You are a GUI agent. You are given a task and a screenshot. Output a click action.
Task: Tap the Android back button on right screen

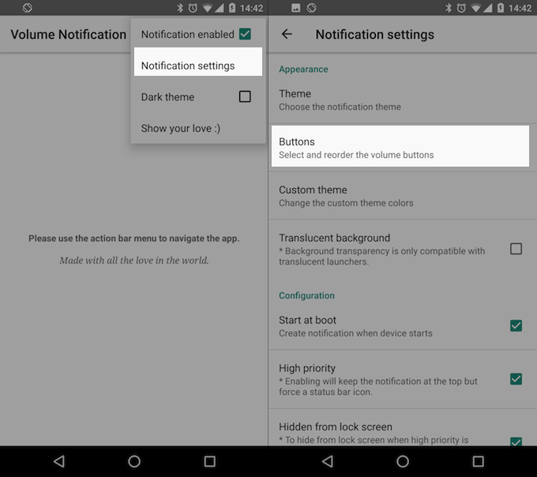(327, 461)
